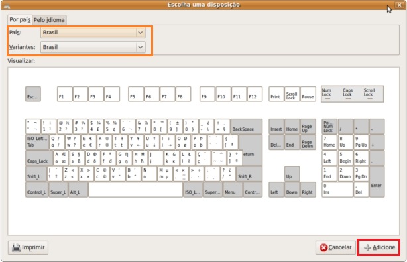Click the Adicione button

[x=379, y=247]
